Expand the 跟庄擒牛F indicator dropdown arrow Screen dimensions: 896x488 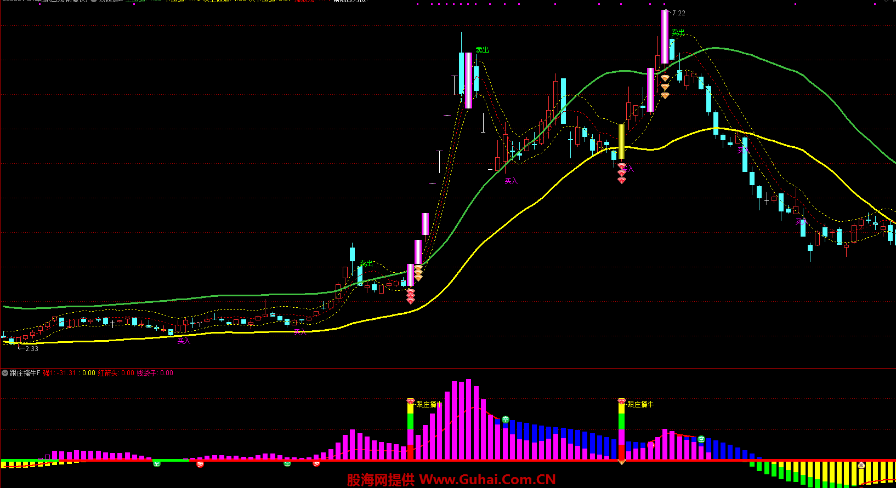(x=5, y=373)
